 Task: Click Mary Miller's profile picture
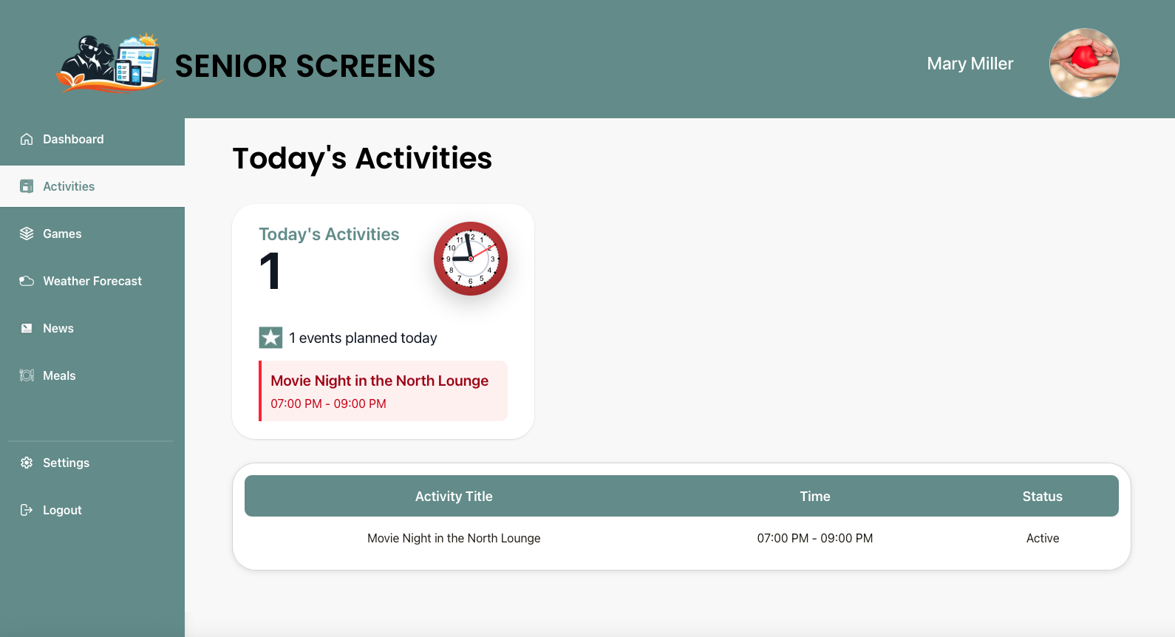click(x=1084, y=63)
